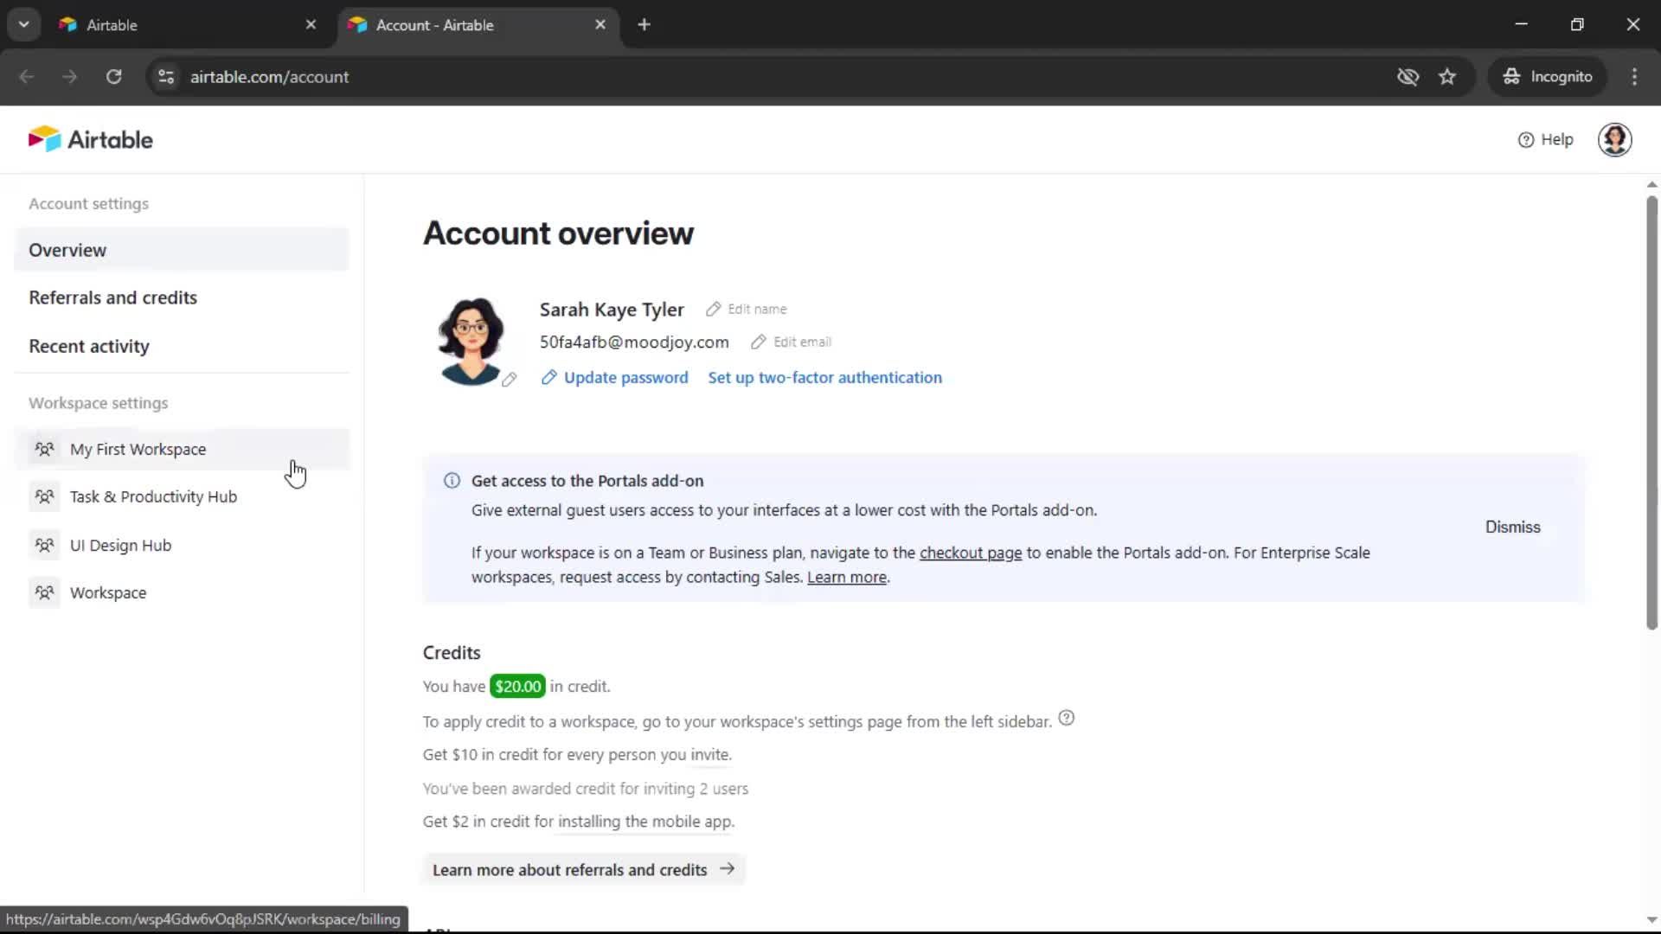The image size is (1661, 934).
Task: Click the Account overview heading
Action: point(558,233)
